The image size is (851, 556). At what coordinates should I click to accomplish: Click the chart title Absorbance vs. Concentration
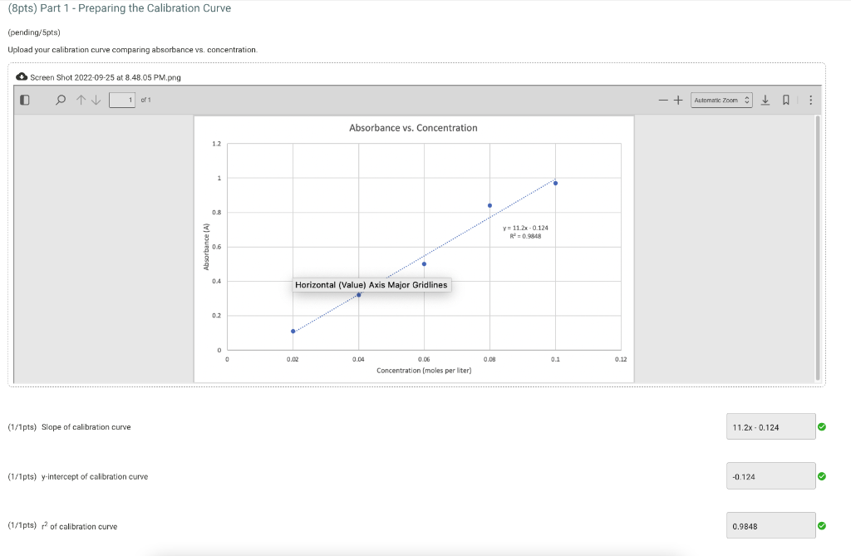point(413,128)
